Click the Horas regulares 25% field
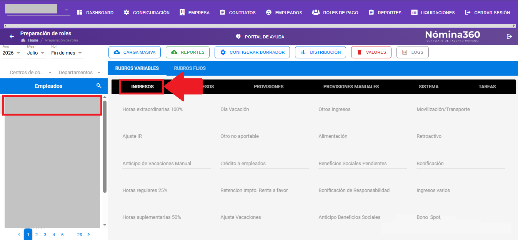Screen dimensions: 518x240 coord(167,190)
